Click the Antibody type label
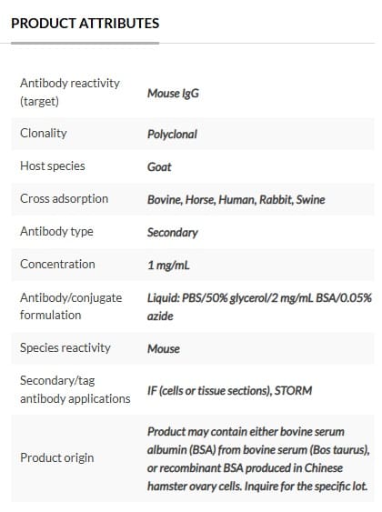Image resolution: width=382 pixels, height=512 pixels. [x=56, y=232]
